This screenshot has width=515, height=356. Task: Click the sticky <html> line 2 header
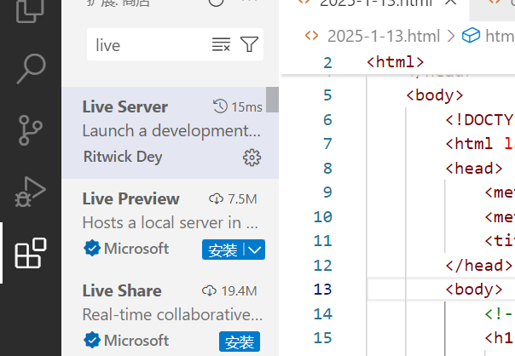pyautogui.click(x=396, y=62)
